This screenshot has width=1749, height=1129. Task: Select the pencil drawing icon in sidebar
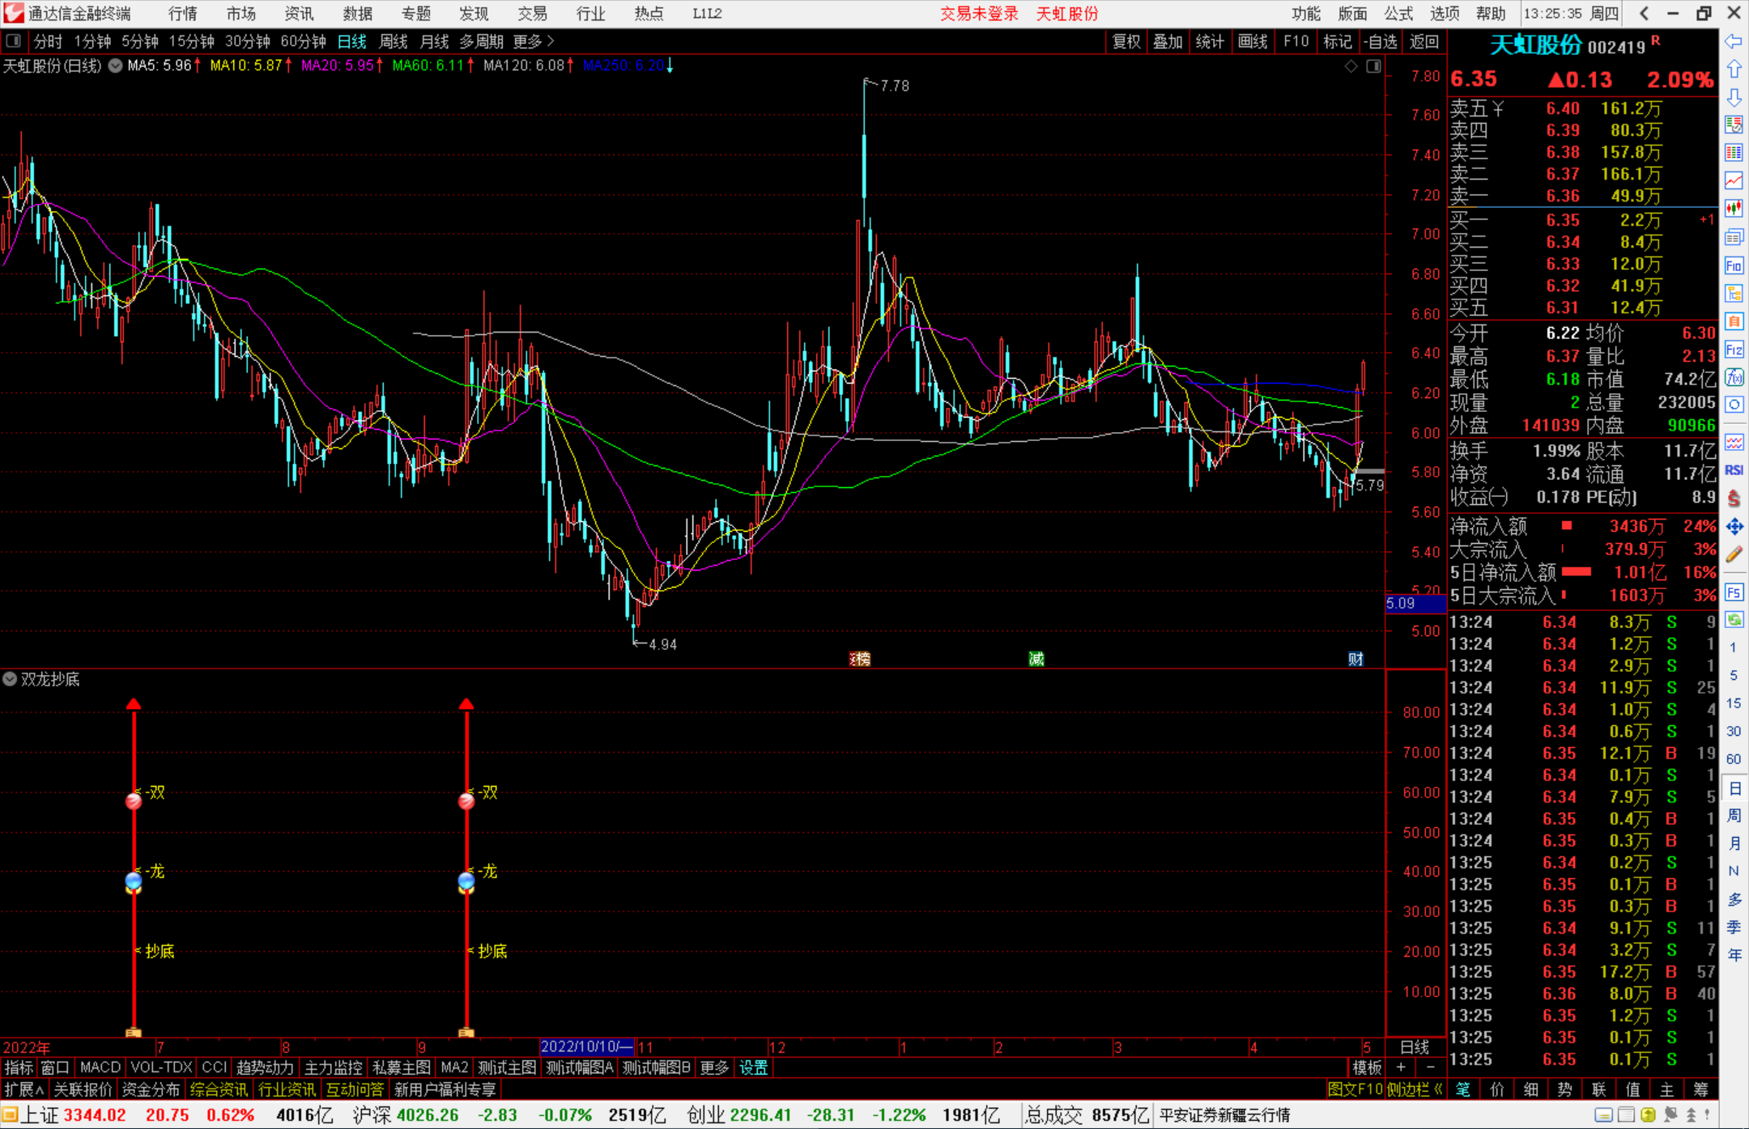coord(1734,554)
